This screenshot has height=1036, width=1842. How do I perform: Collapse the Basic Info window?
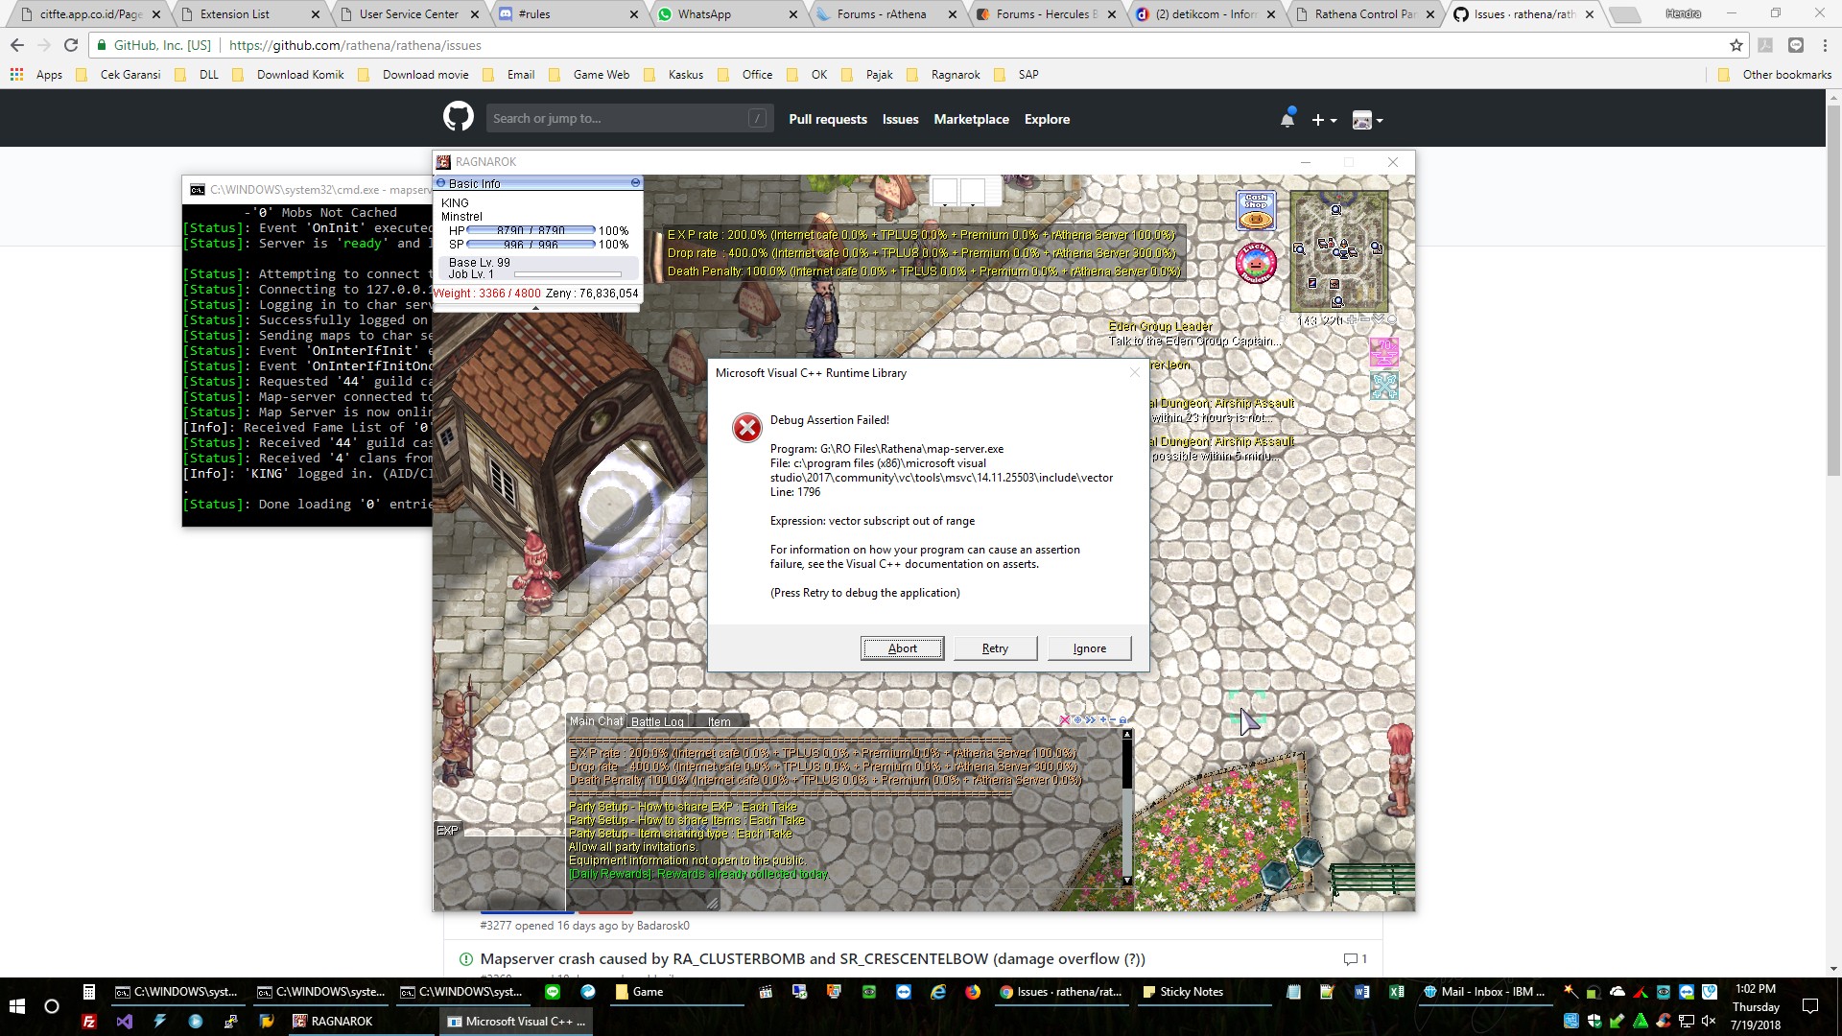[x=636, y=182]
